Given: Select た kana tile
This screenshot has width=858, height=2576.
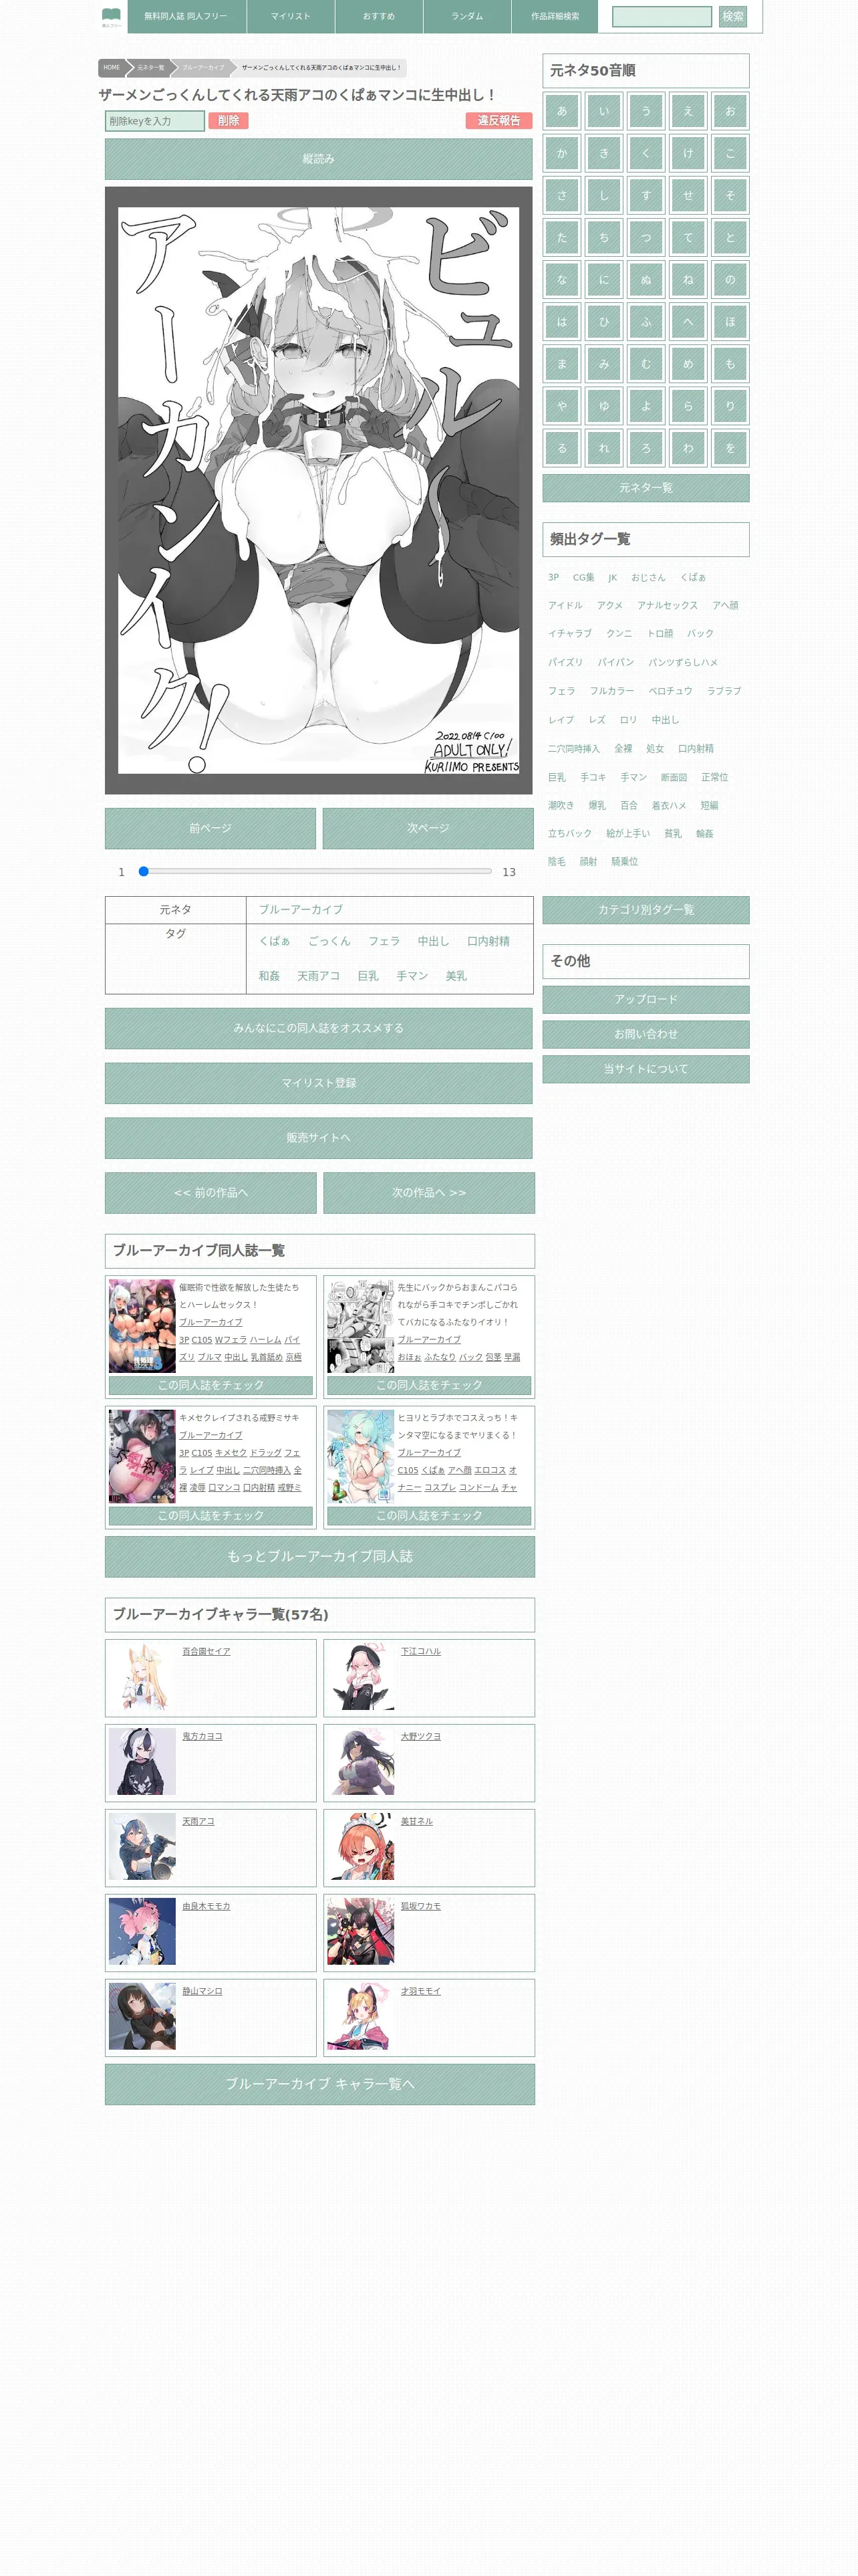Looking at the screenshot, I should 561,237.
